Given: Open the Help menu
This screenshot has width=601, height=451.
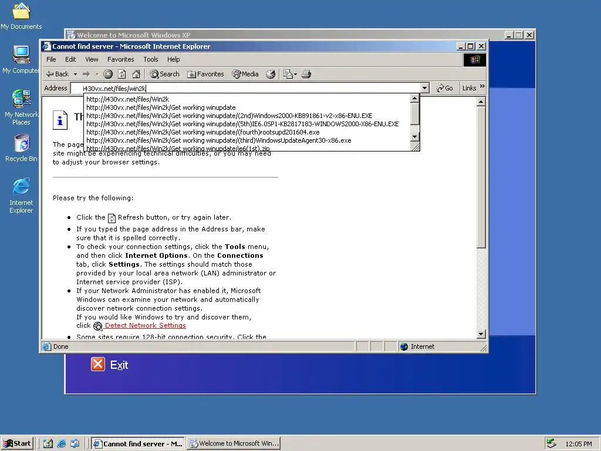Looking at the screenshot, I should [x=173, y=59].
